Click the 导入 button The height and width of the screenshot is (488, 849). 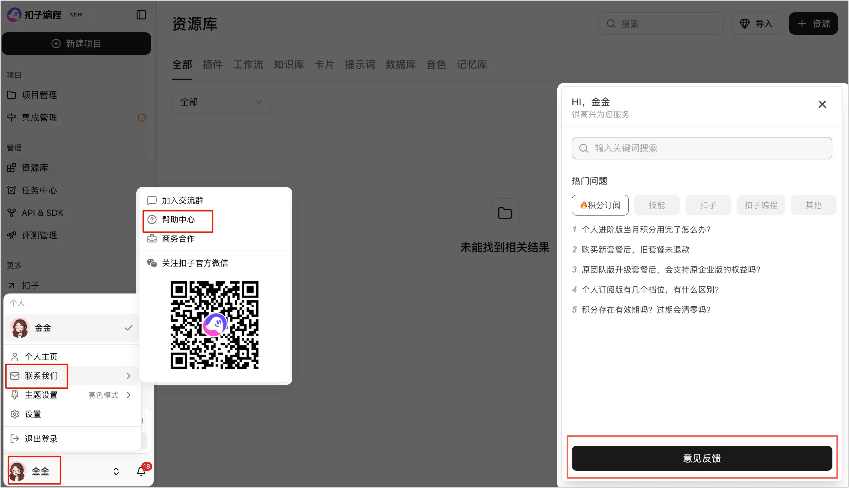pos(756,23)
